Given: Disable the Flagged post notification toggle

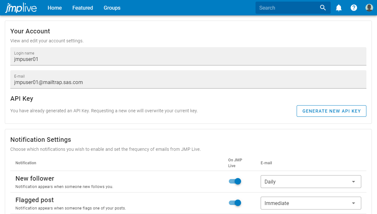Looking at the screenshot, I should coord(234,203).
